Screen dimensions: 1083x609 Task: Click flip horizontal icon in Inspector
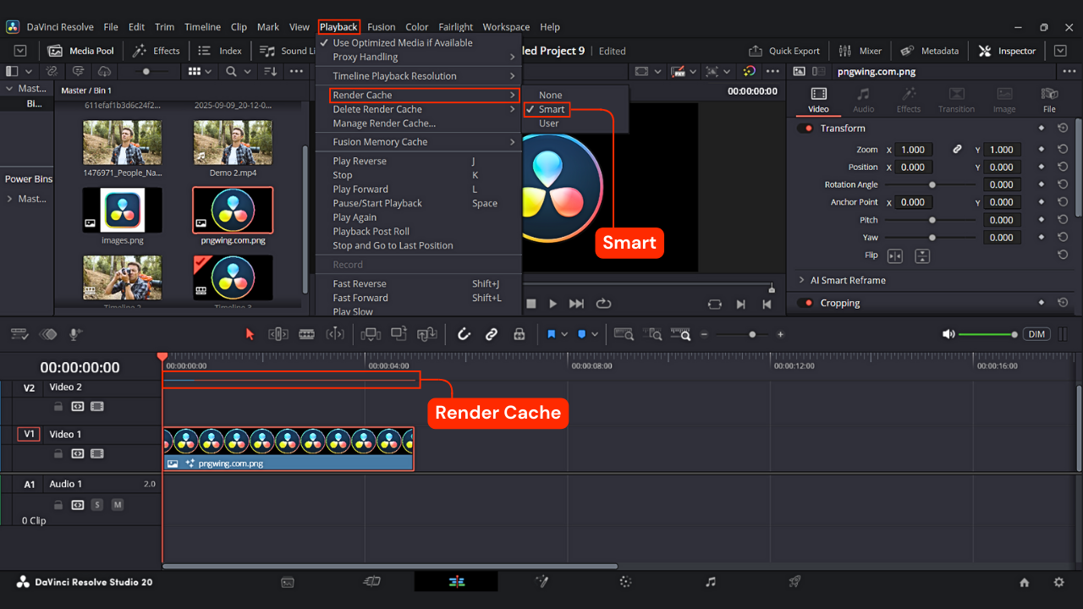click(x=895, y=255)
